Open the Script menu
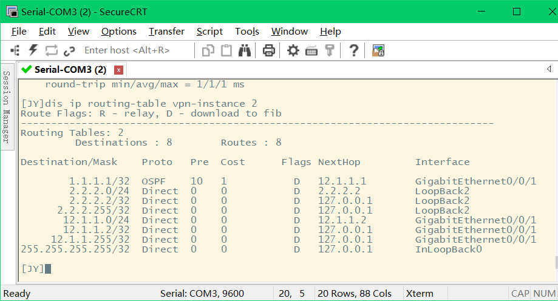Image resolution: width=558 pixels, height=301 pixels. click(x=209, y=32)
